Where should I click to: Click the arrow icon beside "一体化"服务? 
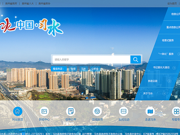coord(179,54)
